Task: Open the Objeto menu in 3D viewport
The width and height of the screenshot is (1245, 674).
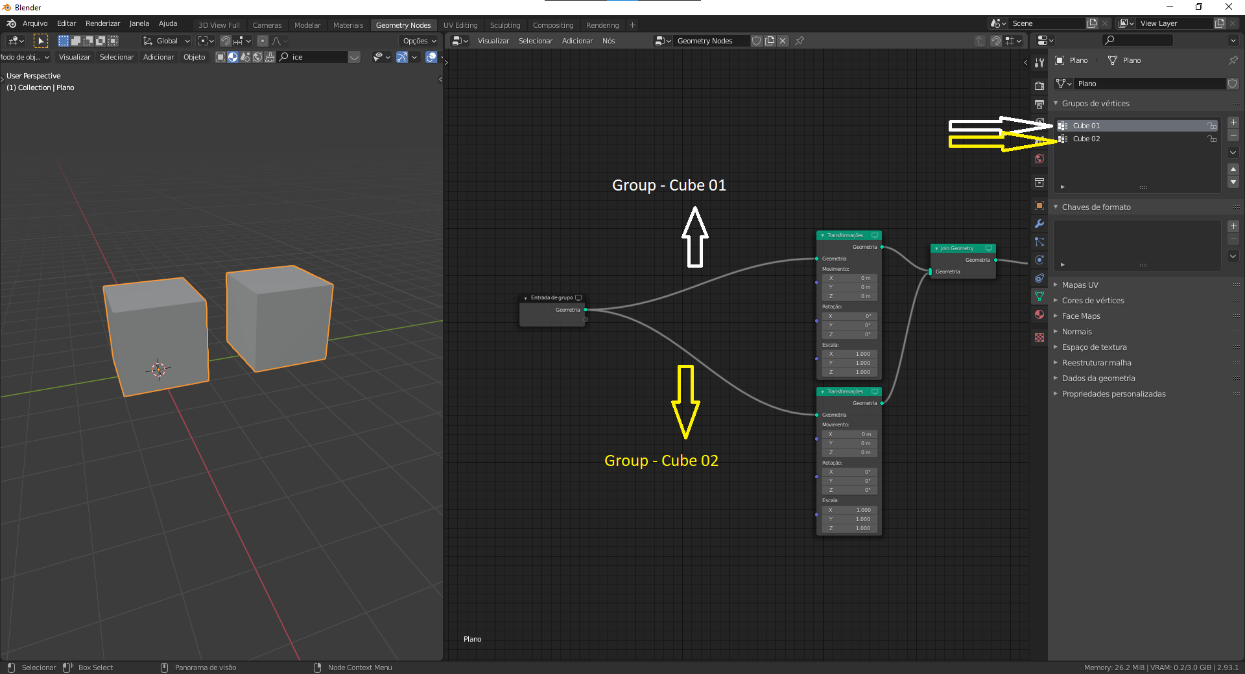Action: coord(194,57)
